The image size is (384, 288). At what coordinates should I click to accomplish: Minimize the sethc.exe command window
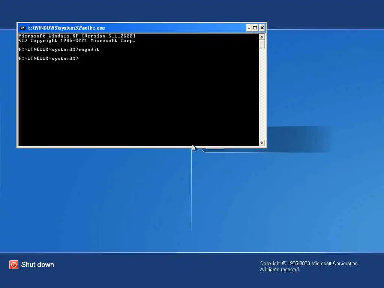249,28
